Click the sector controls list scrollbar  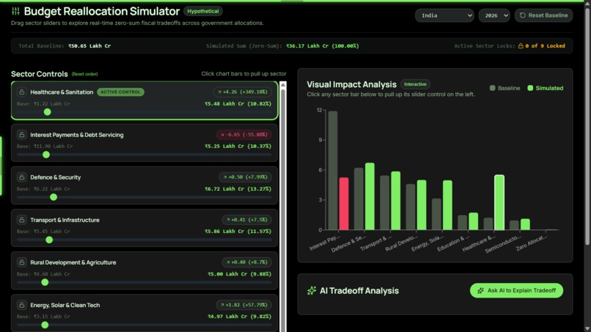(x=283, y=210)
